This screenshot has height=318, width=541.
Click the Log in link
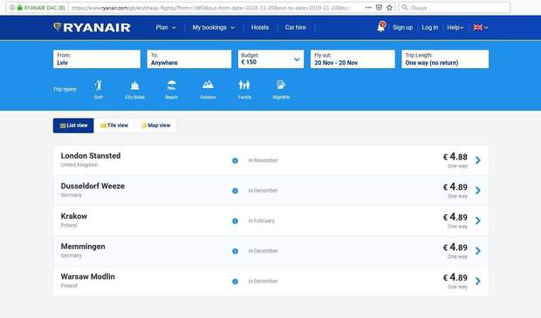[x=430, y=27]
